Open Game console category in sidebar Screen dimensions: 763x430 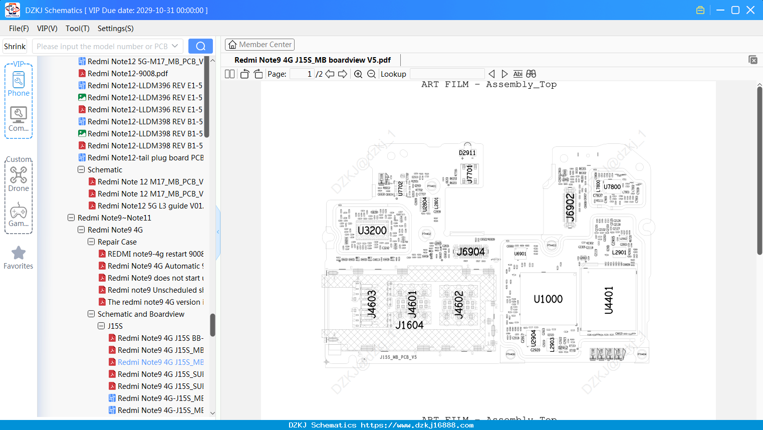coord(19,214)
